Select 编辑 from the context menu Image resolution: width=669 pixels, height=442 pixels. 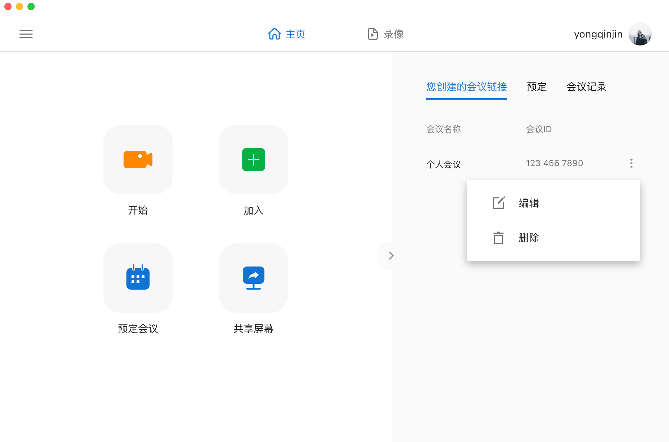point(529,203)
